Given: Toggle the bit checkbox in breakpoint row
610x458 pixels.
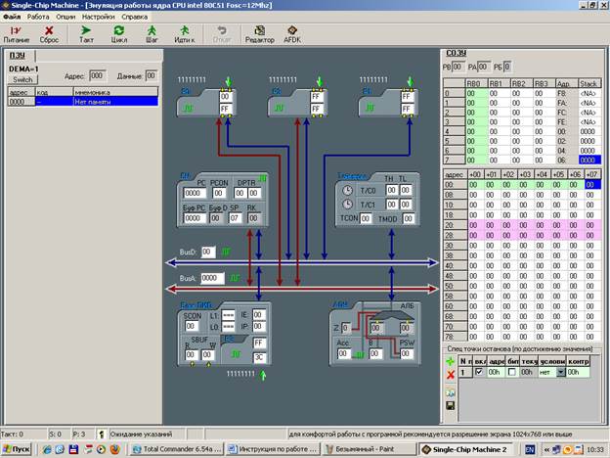Looking at the screenshot, I should 511,372.
